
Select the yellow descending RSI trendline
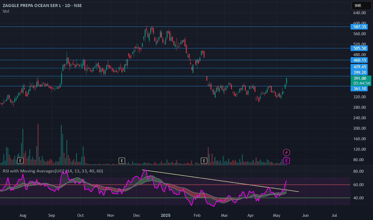[220, 181]
